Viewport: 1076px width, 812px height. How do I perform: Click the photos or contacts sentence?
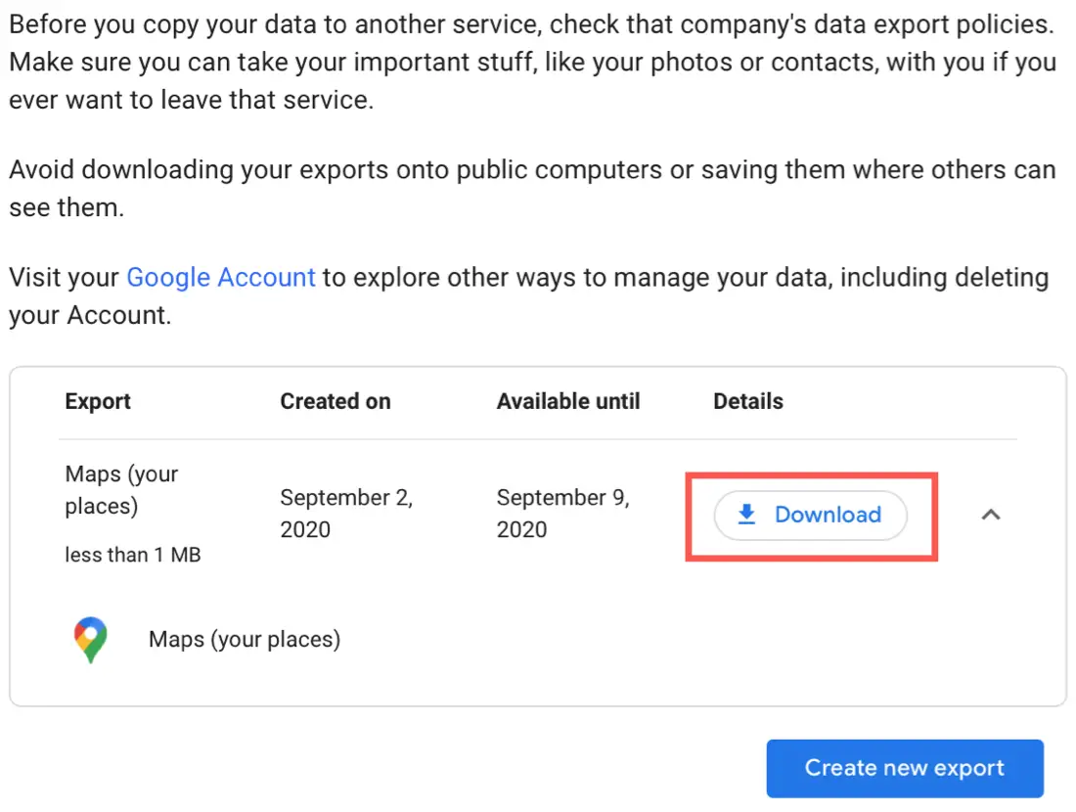[x=532, y=63]
